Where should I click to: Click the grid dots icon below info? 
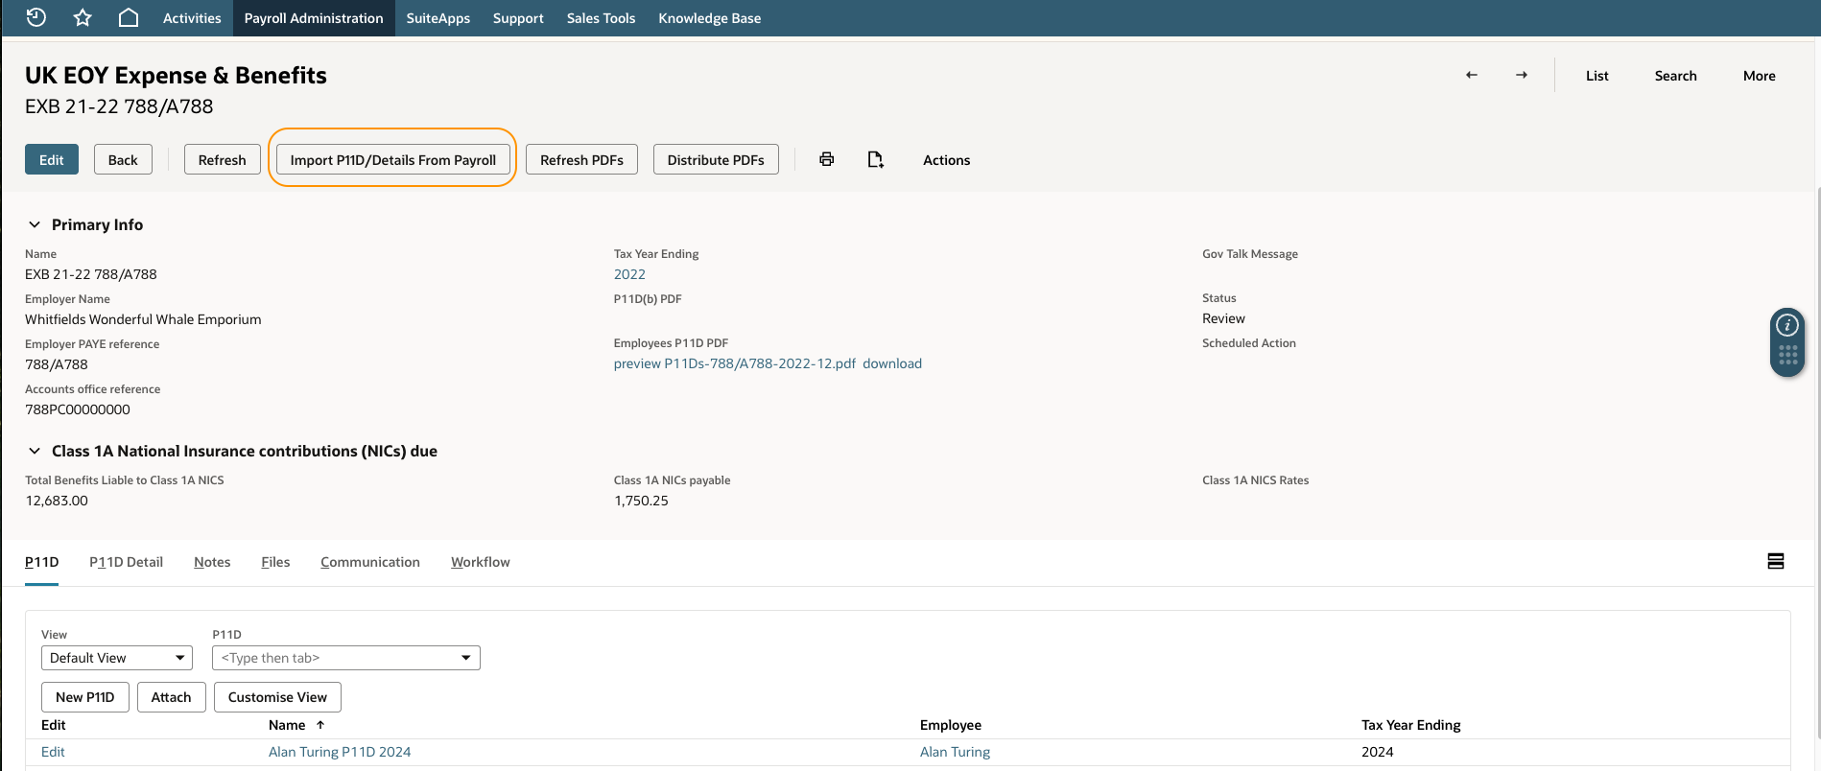point(1787,356)
